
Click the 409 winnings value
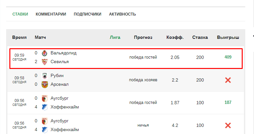[x=228, y=57]
